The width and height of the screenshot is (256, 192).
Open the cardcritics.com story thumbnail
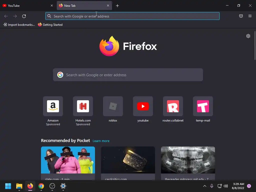click(x=128, y=160)
